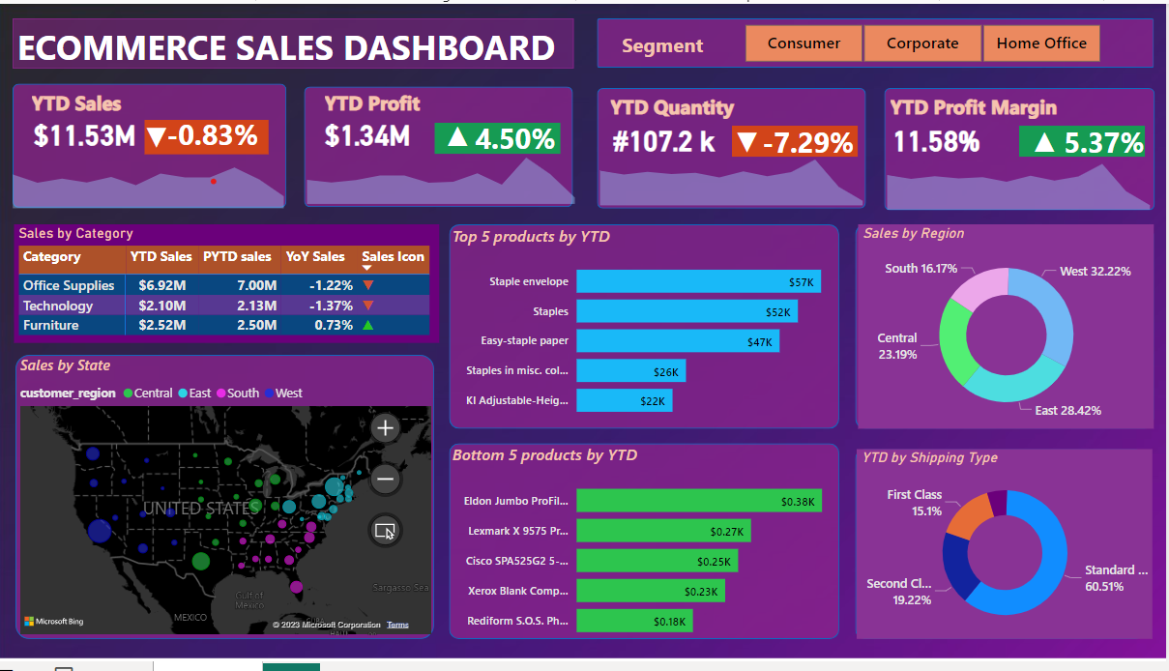
Task: Click the zoom out icon on the map
Action: click(385, 479)
